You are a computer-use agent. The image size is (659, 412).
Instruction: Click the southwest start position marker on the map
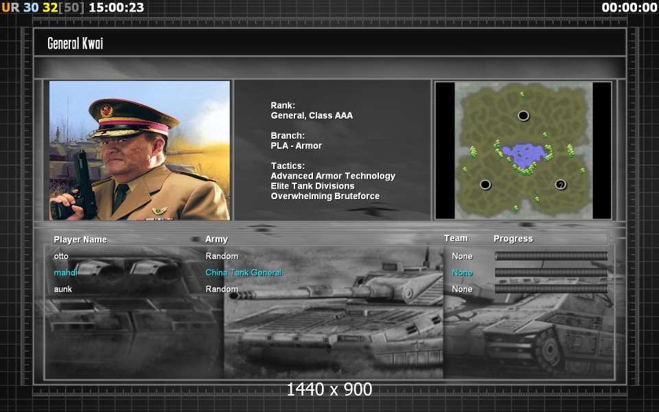(x=485, y=184)
